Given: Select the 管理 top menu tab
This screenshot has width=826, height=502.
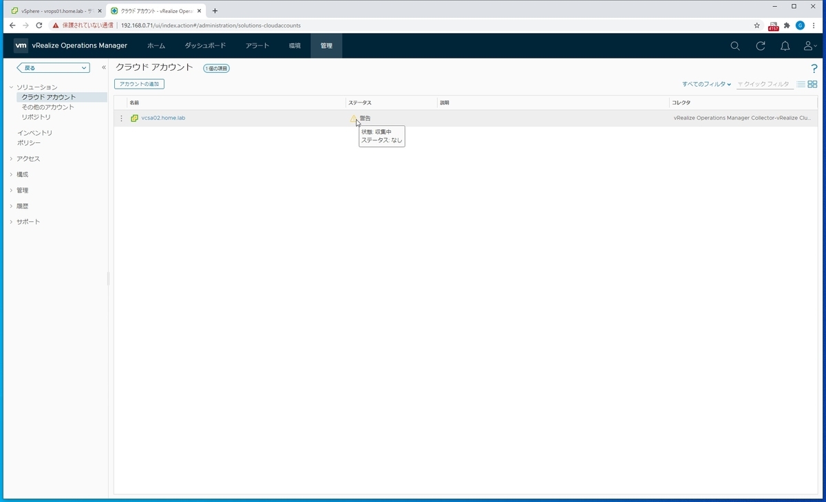Looking at the screenshot, I should pyautogui.click(x=326, y=46).
